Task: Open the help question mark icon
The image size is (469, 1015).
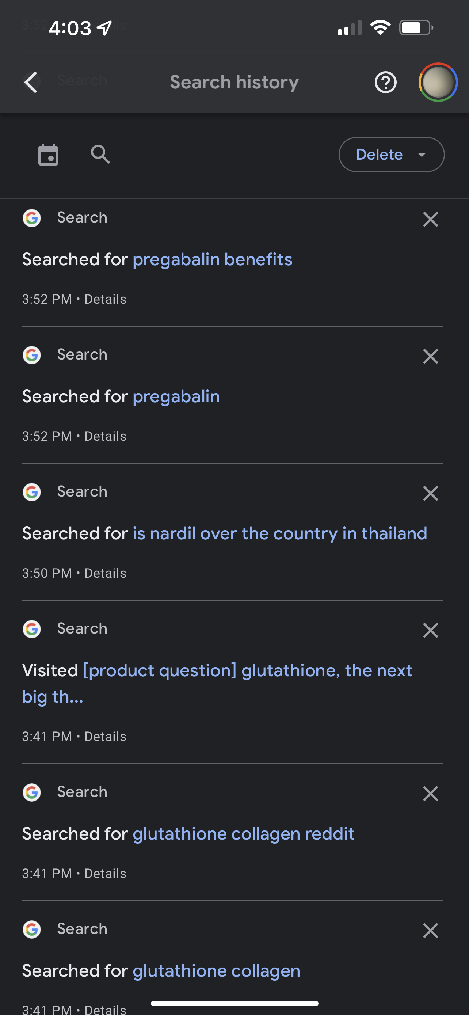Action: 385,82
